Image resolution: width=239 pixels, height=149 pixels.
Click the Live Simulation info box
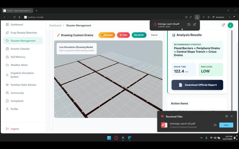[x=77, y=49]
